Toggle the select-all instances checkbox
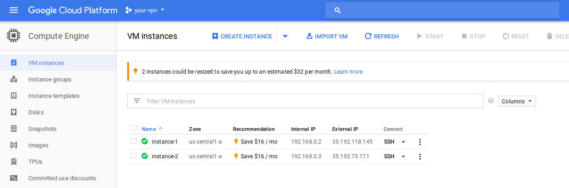 pos(134,128)
